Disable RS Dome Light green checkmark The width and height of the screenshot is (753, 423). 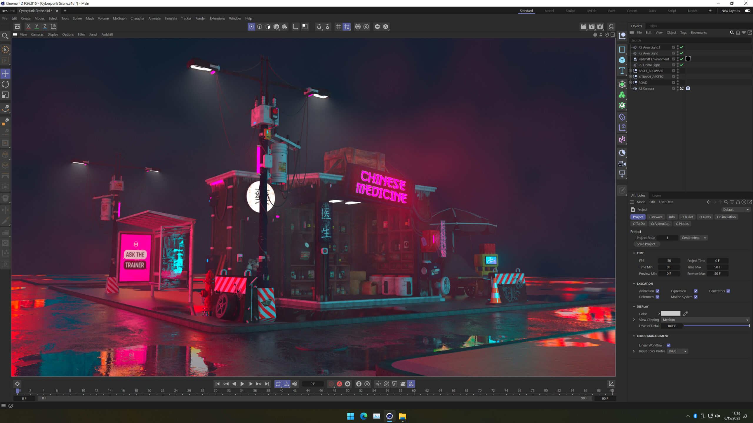point(682,65)
